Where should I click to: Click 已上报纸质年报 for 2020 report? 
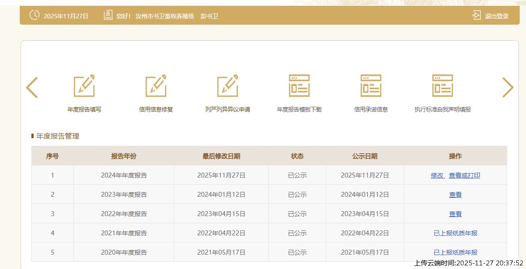pyautogui.click(x=455, y=252)
